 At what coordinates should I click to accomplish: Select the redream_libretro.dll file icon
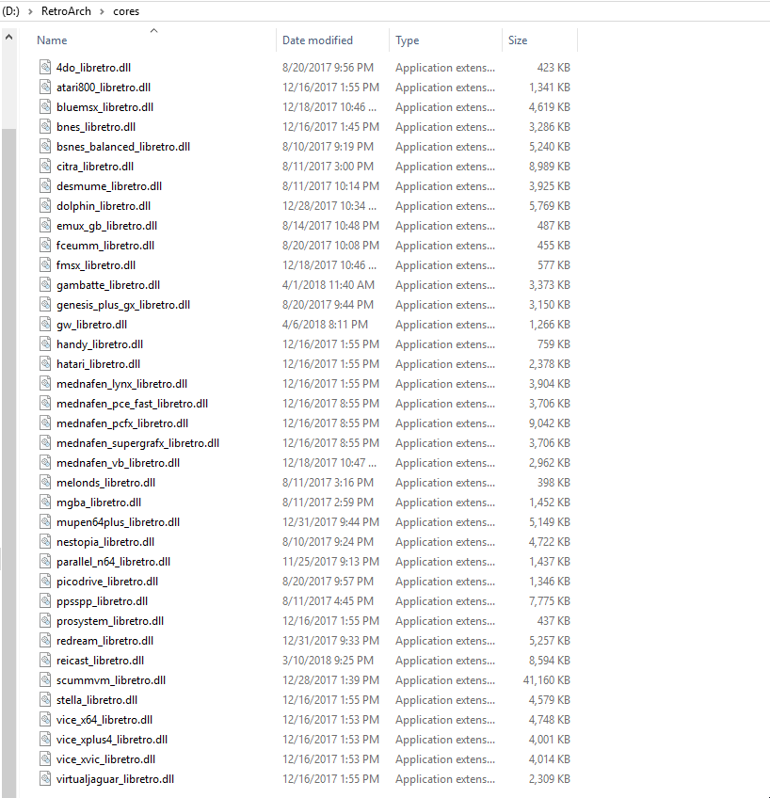[45, 641]
